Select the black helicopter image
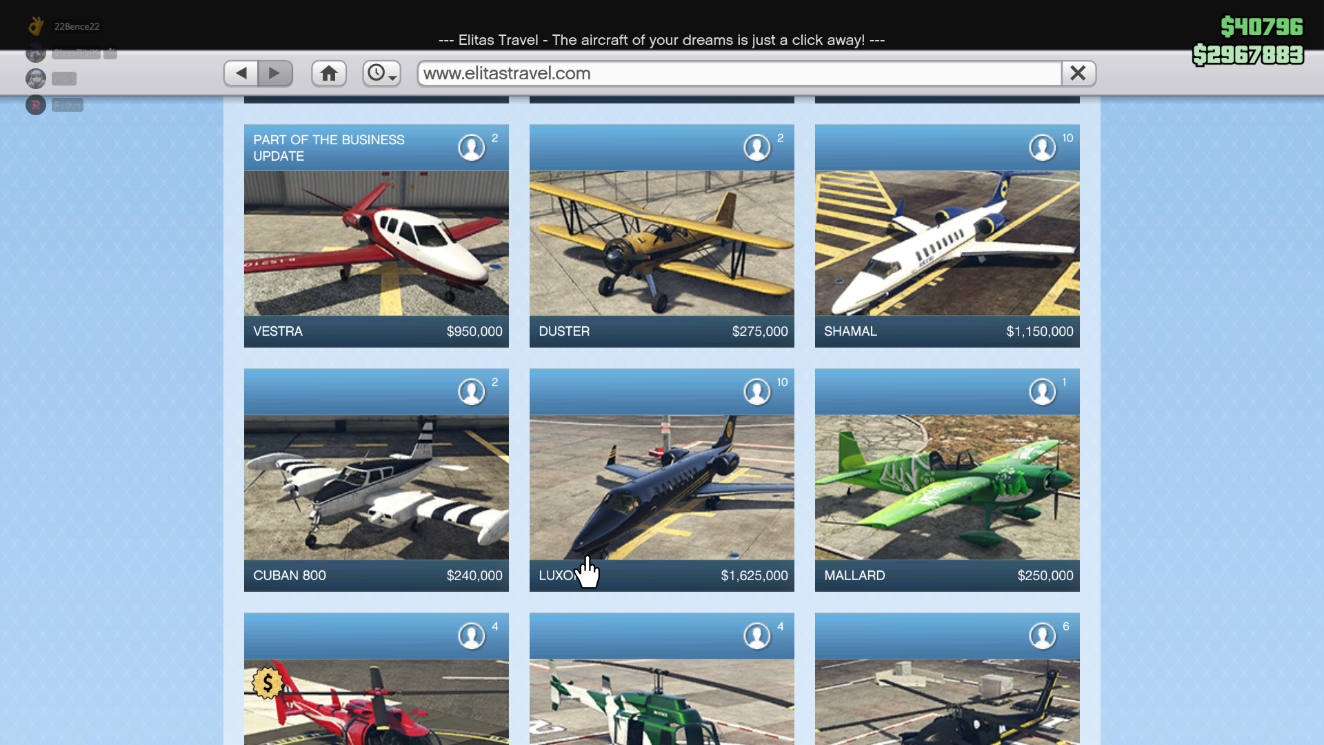The width and height of the screenshot is (1324, 745). pyautogui.click(x=947, y=702)
